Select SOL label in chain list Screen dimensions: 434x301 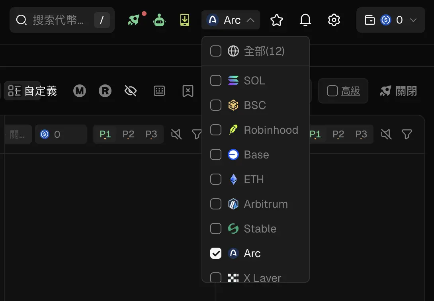click(254, 80)
